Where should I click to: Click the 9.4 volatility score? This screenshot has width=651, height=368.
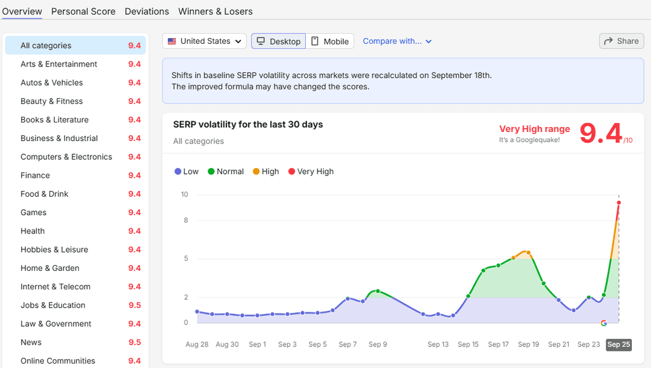coord(601,133)
